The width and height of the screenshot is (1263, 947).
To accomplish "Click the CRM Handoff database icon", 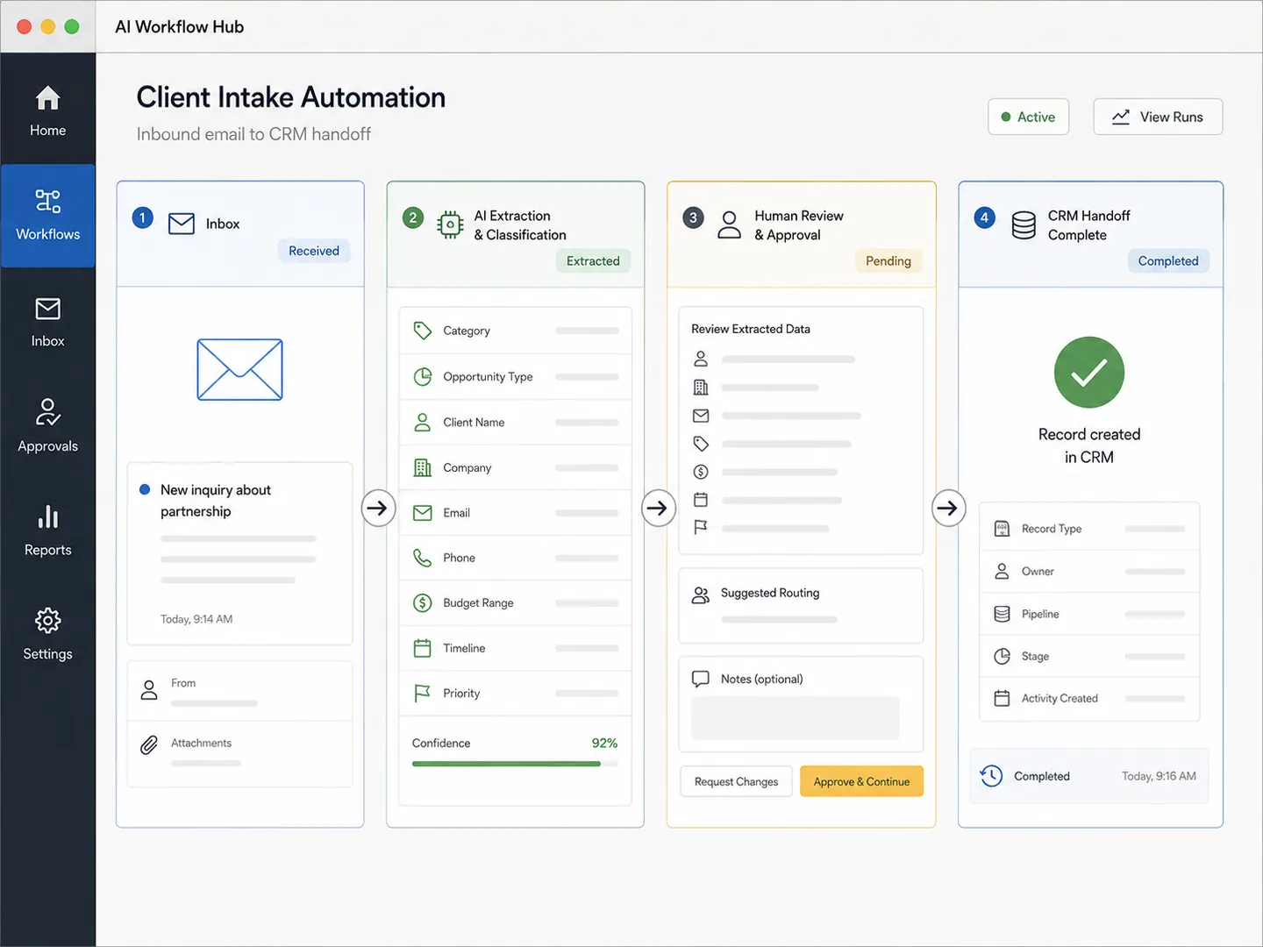I will (x=1024, y=224).
